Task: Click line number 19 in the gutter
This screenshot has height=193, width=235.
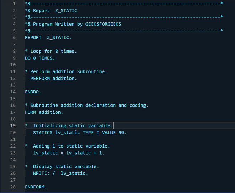Action: [x=14, y=125]
